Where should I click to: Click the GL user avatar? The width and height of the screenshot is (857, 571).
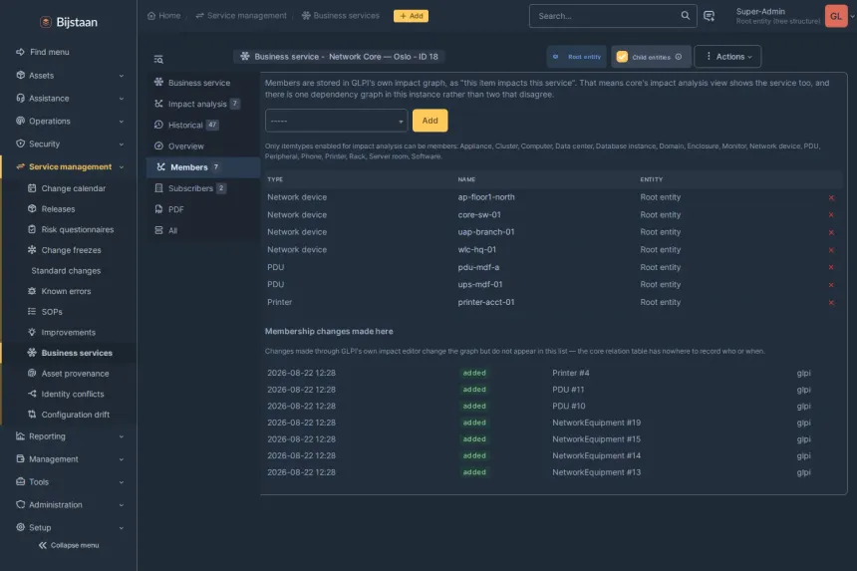(x=836, y=16)
